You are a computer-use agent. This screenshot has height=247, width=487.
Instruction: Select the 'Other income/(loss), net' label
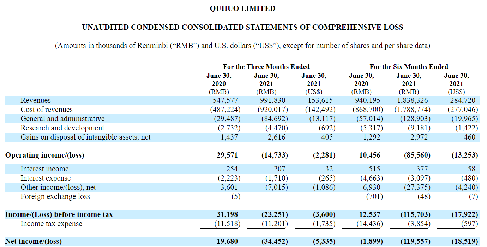(x=58, y=187)
